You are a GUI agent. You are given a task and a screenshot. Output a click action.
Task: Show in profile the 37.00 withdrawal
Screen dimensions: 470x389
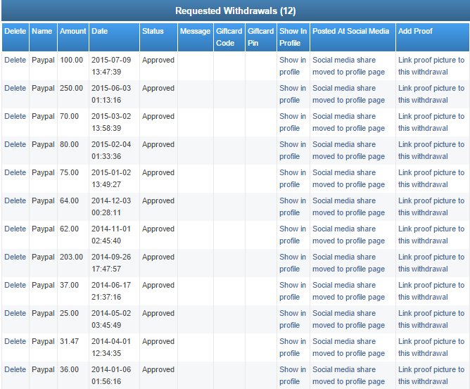click(x=293, y=291)
